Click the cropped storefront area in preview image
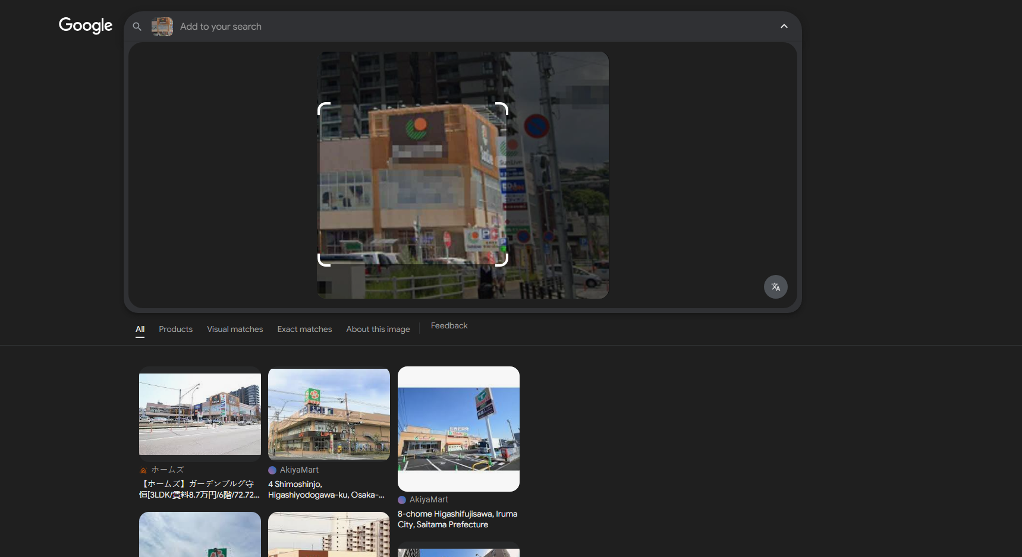 (x=413, y=184)
